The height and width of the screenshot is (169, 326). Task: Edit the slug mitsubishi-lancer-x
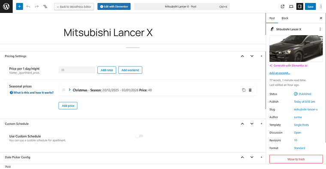click(x=305, y=109)
